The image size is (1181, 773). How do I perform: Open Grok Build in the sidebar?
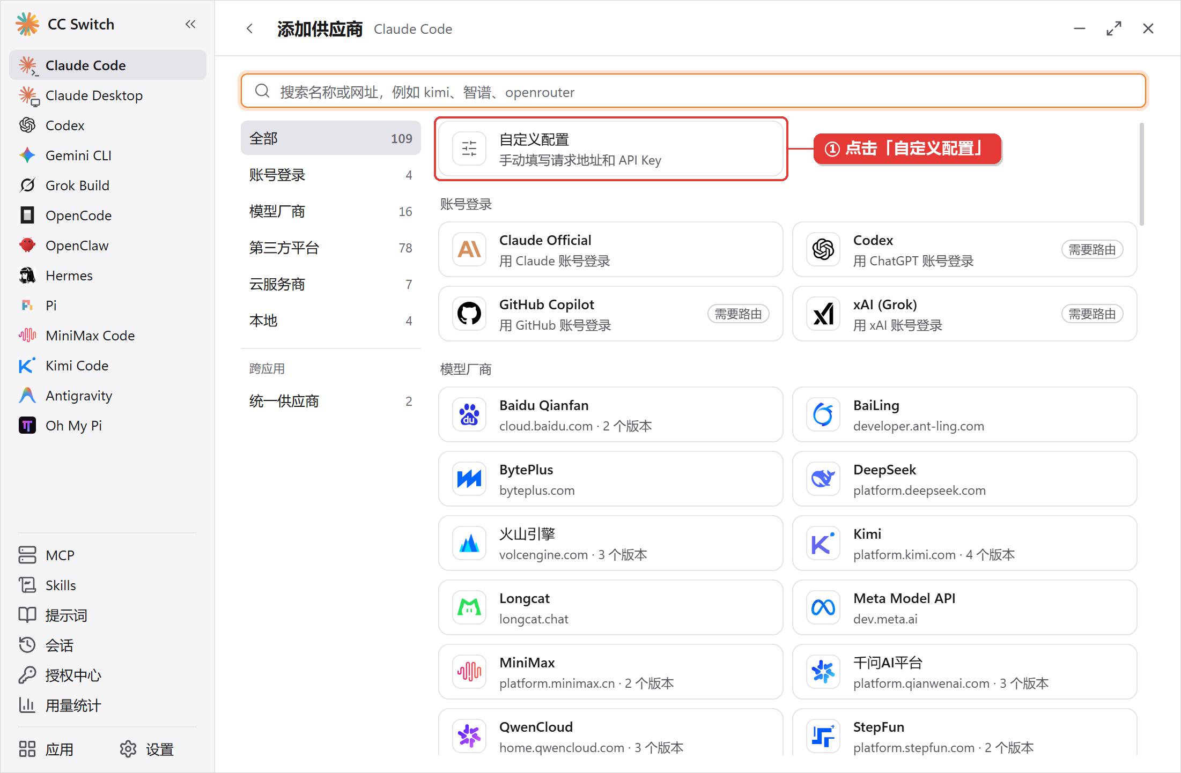point(108,185)
